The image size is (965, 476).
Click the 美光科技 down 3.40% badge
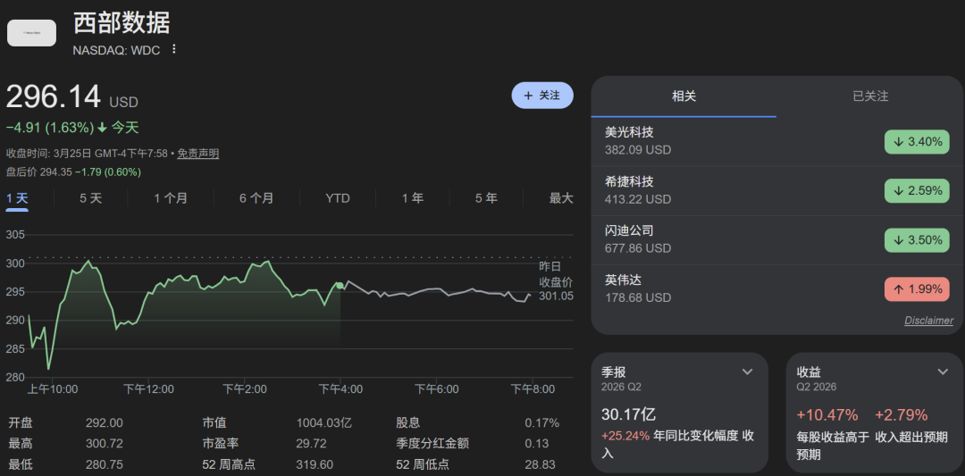coord(917,141)
